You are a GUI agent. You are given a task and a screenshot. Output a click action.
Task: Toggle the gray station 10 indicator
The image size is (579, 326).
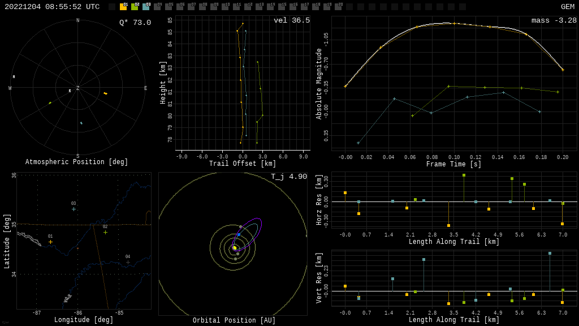point(225,7)
